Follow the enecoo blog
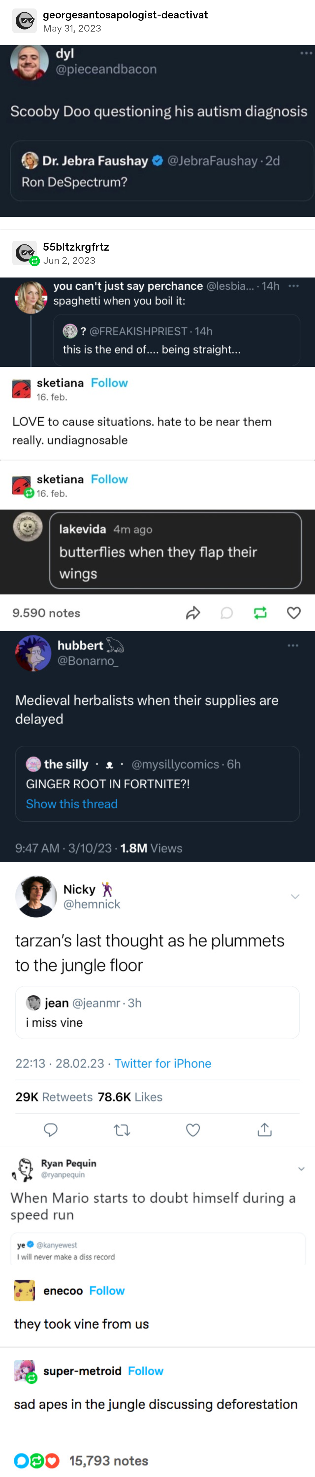Image resolution: width=315 pixels, height=1477 pixels. (107, 1290)
